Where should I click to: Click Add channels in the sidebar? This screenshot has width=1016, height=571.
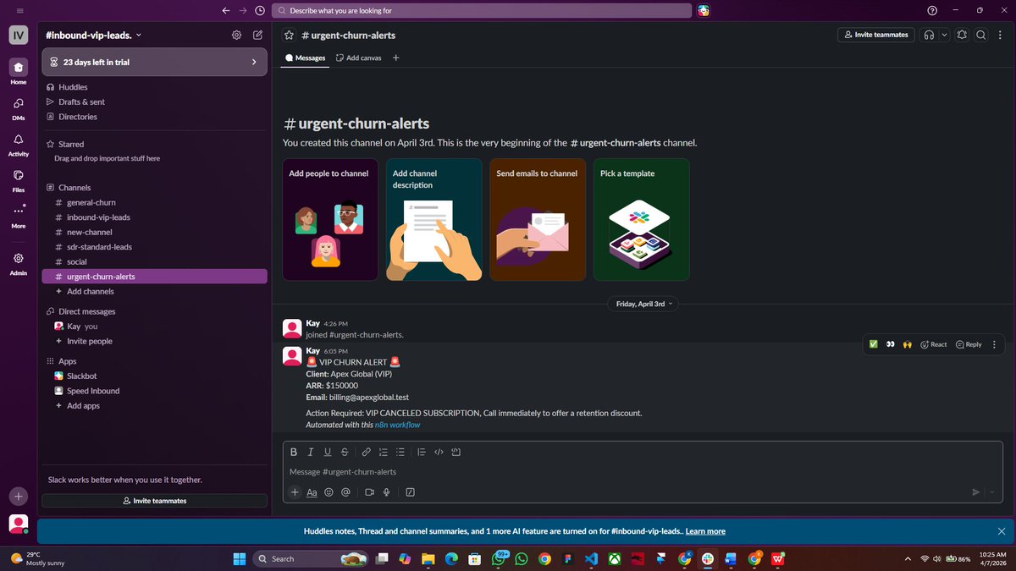(154, 291)
